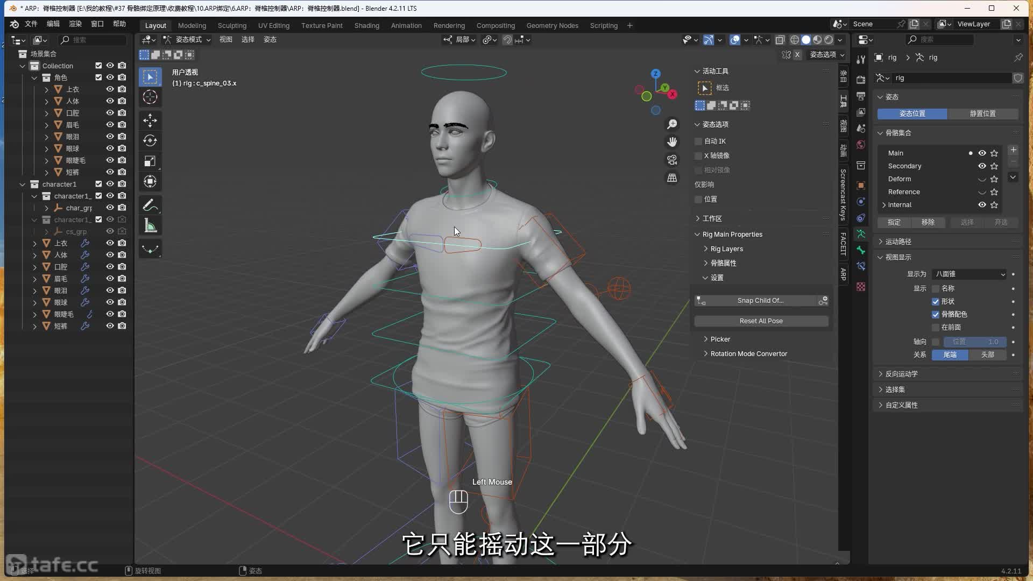This screenshot has width=1033, height=581.
Task: Switch to the Sculpting workspace tab
Action: [232, 25]
